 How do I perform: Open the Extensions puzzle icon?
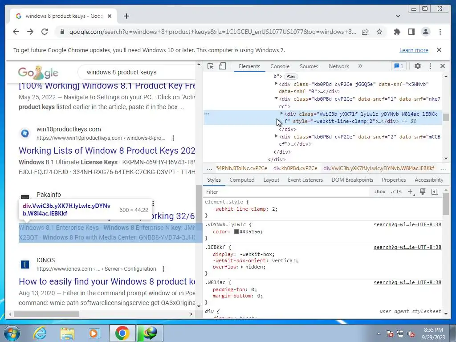pos(397,32)
